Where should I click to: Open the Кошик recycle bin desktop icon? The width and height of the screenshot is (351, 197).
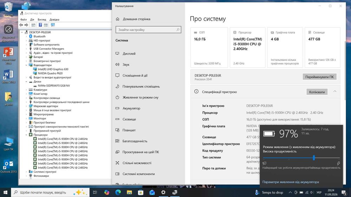(8, 9)
